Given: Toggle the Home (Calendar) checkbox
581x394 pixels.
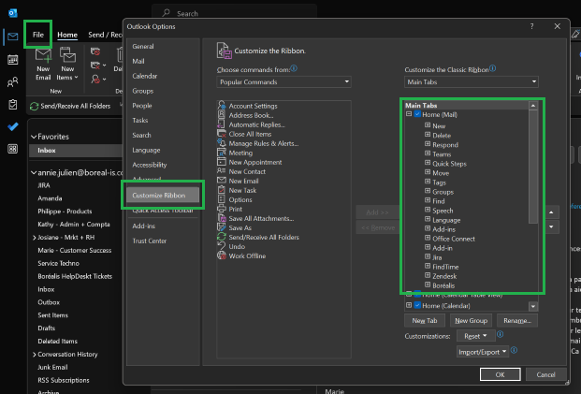Looking at the screenshot, I should tap(417, 305).
